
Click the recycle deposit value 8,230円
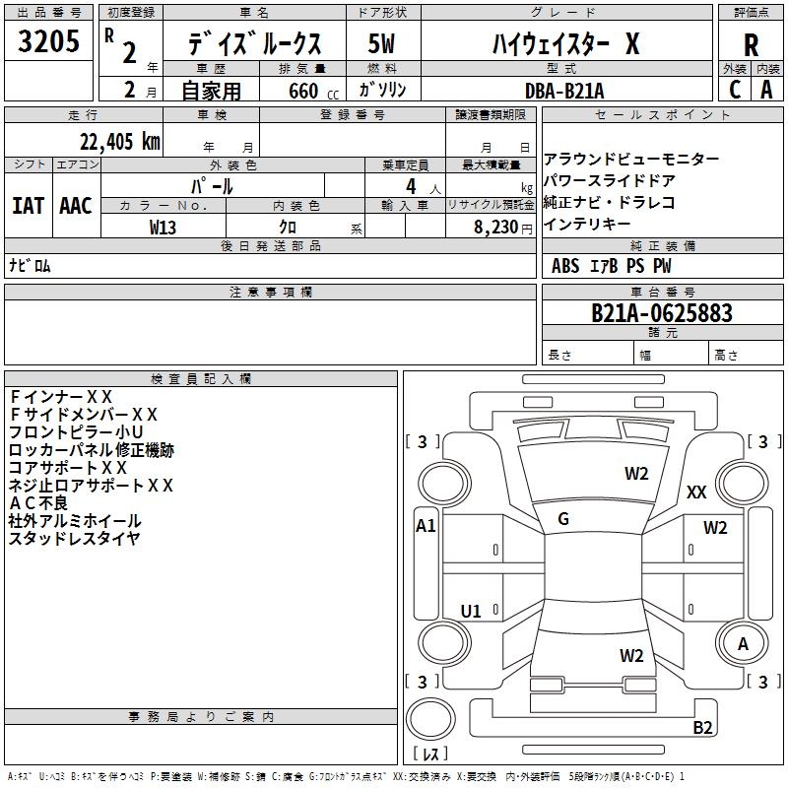(502, 227)
